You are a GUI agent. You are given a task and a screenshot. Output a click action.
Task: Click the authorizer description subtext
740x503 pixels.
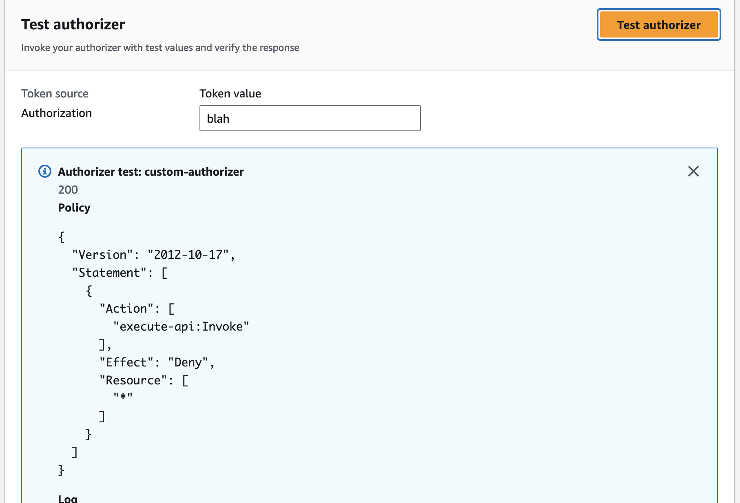point(160,47)
